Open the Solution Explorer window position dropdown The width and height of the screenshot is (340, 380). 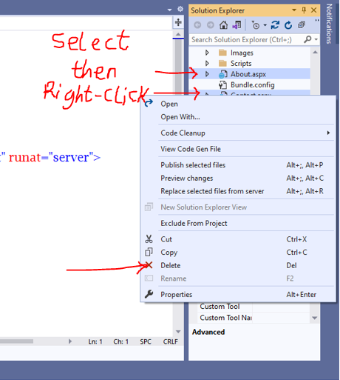coord(294,10)
